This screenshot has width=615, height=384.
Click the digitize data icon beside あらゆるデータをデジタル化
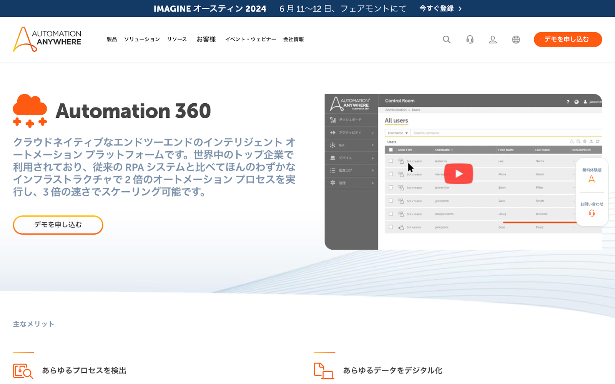(324, 371)
